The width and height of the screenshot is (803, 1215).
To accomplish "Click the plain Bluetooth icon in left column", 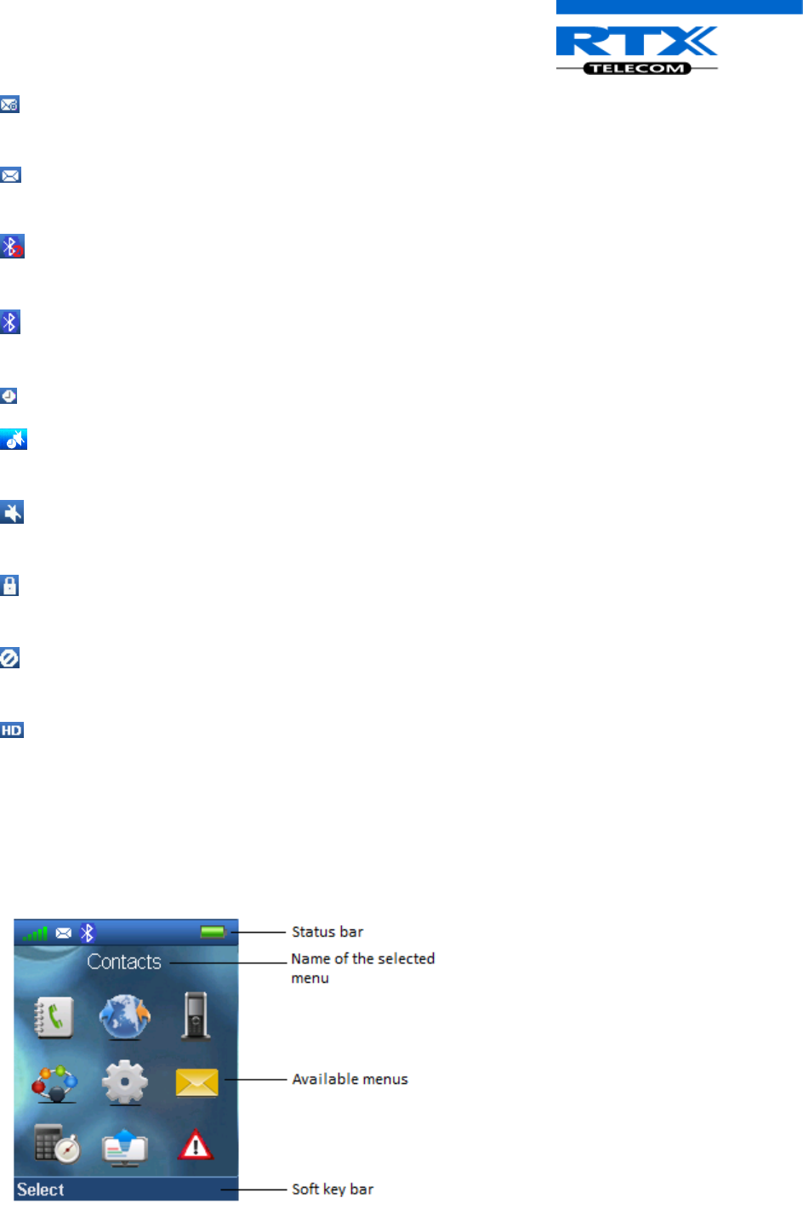I will (x=10, y=321).
